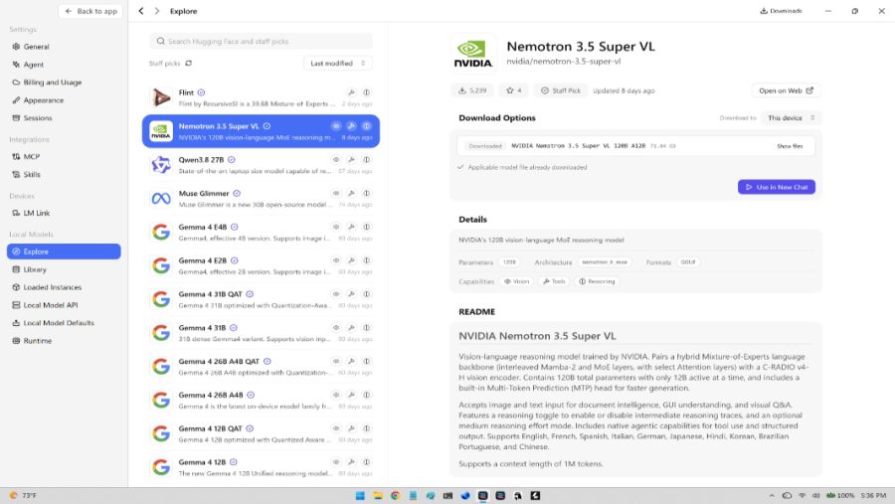Click vision eye icon on Qwen3.8 27B row

336,160
